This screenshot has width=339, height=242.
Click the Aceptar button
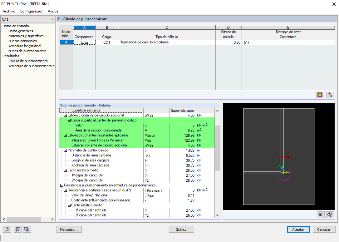298,230
